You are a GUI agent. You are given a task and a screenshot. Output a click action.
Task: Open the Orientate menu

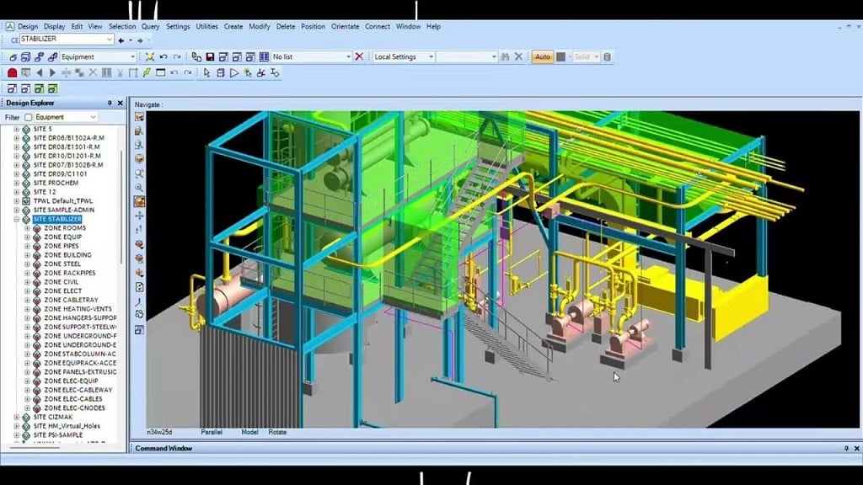[x=345, y=26]
